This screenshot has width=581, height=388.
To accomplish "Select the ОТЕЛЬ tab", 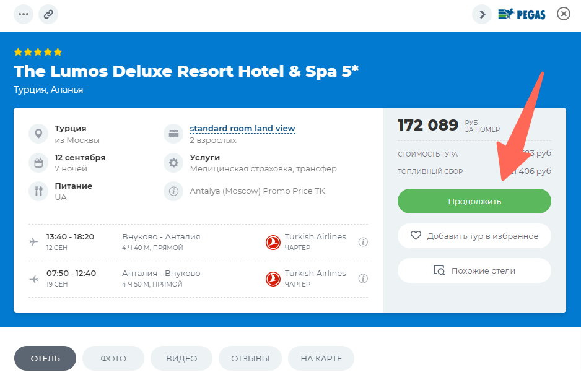I will [x=45, y=358].
